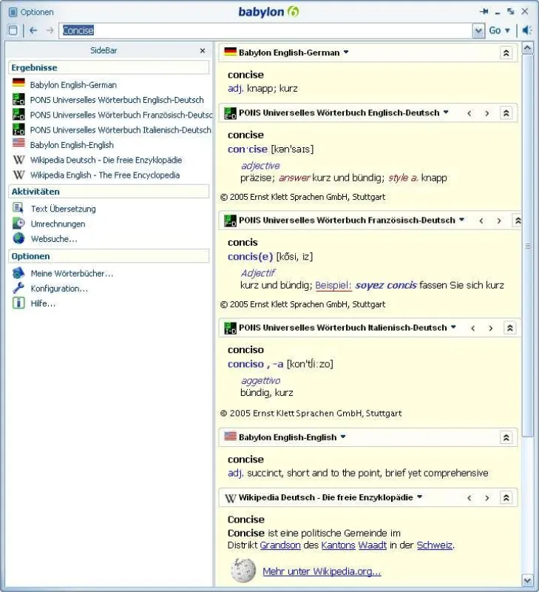Viewport: 539px width, 592px height.
Task: Previous entry in Wikipedia Deutsch section
Action: tap(469, 498)
